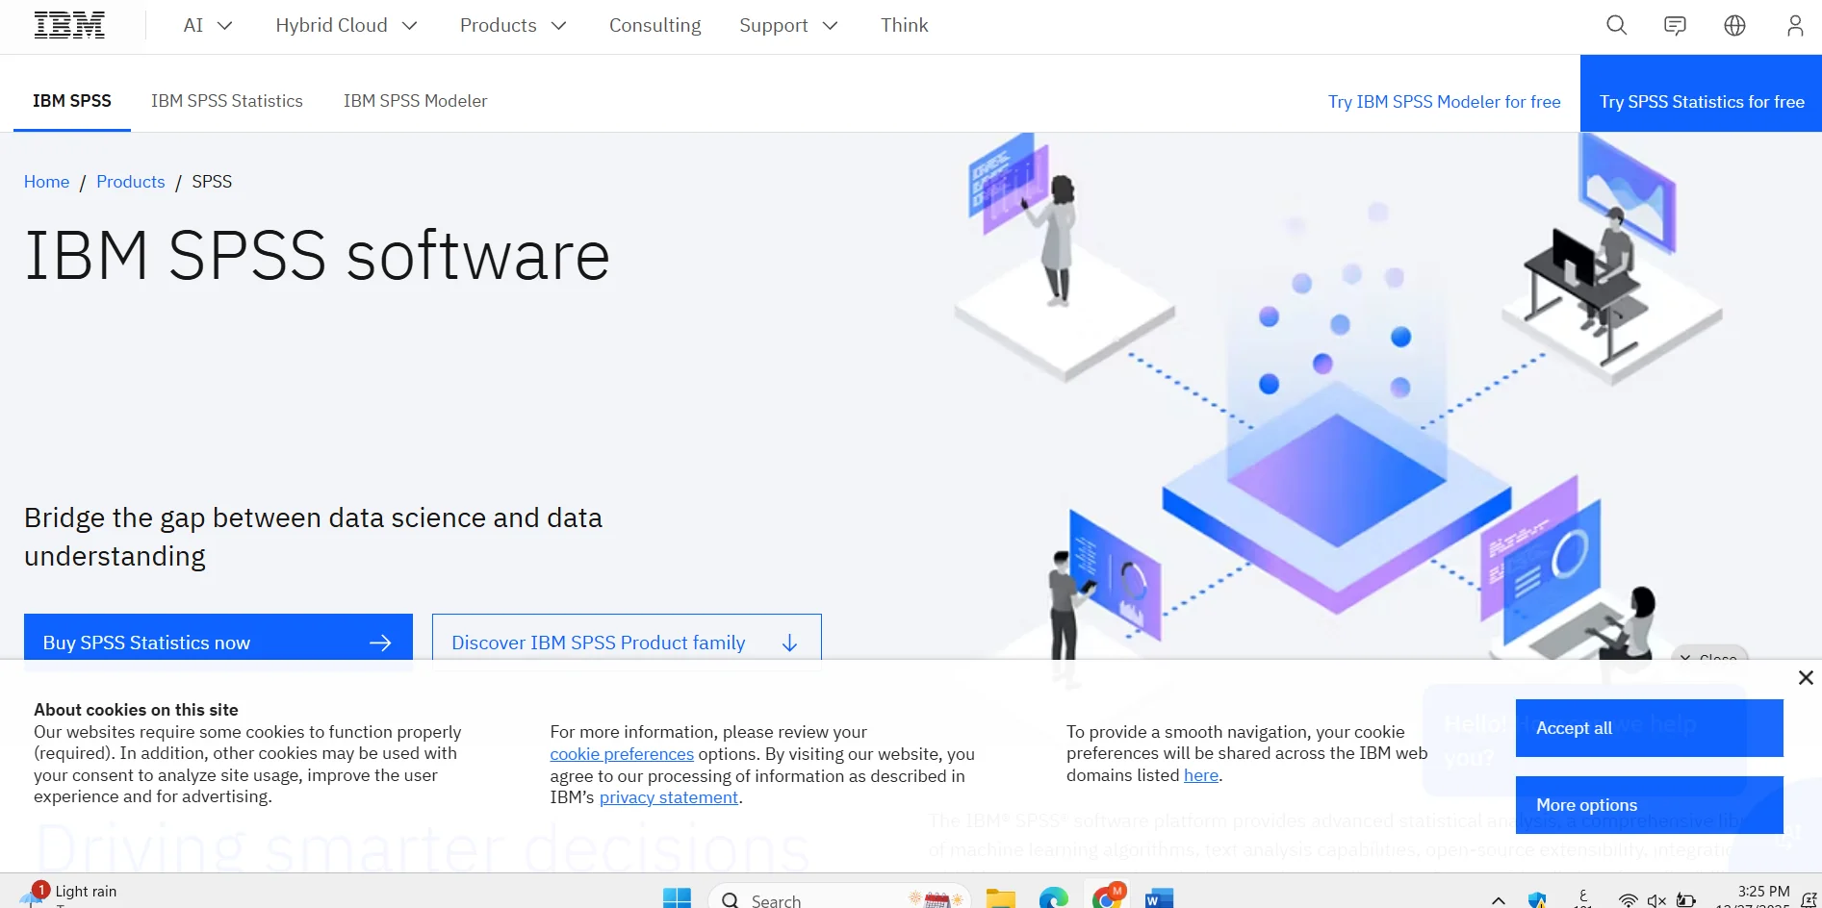1822x908 pixels.
Task: Accept all cookies
Action: point(1649,728)
